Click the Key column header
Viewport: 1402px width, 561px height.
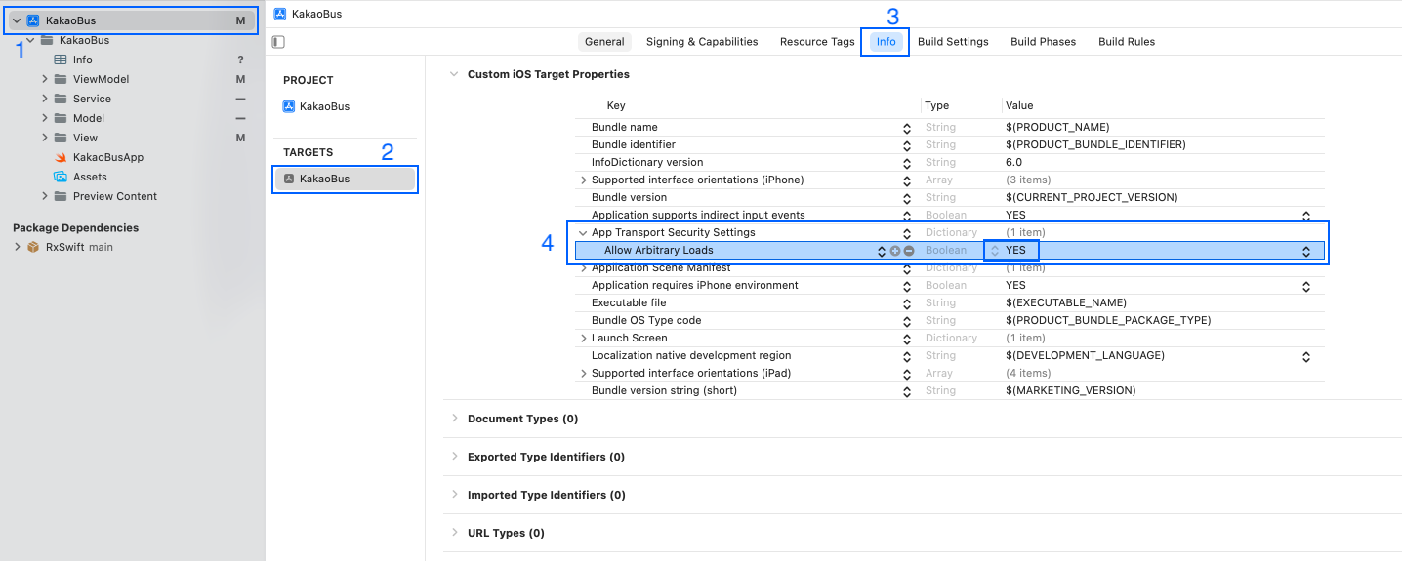coord(616,105)
